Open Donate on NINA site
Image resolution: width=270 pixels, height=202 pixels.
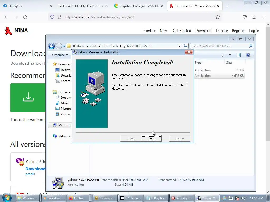222,31
